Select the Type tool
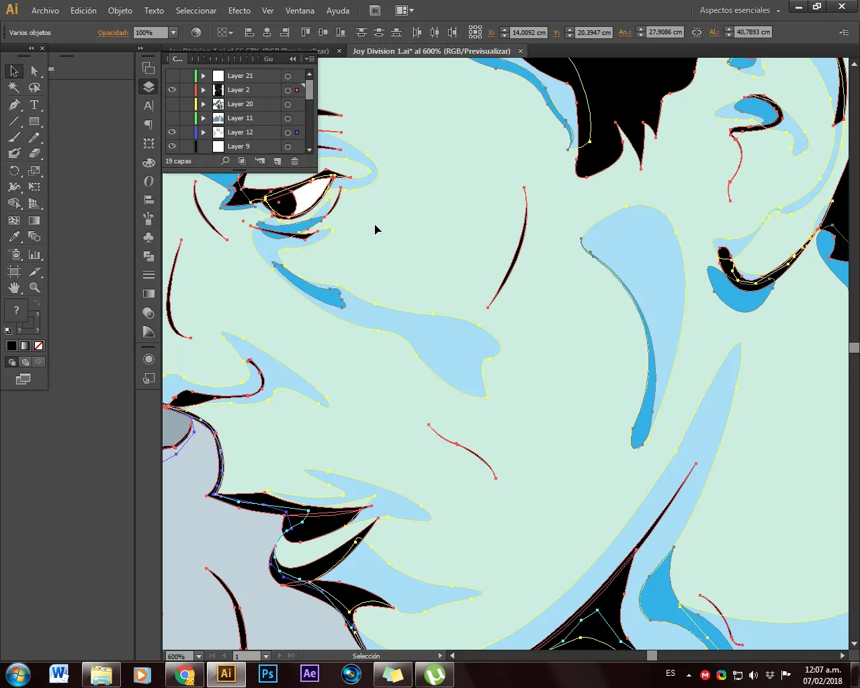 coord(35,105)
